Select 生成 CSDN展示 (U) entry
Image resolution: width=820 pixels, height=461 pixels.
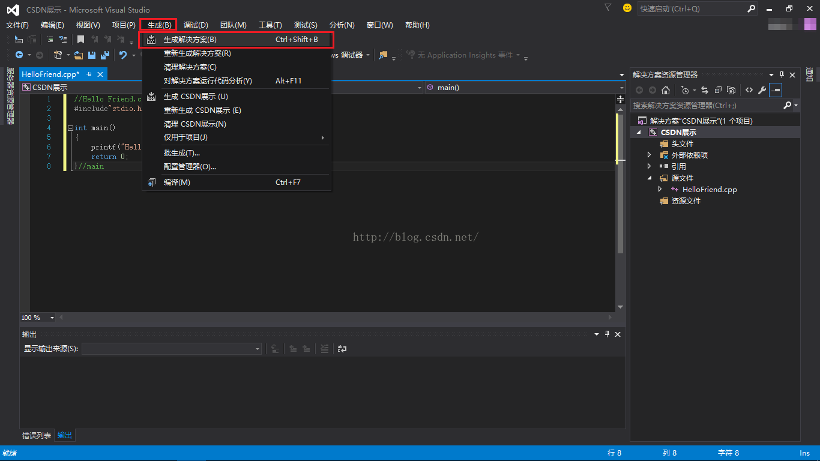[236, 97]
